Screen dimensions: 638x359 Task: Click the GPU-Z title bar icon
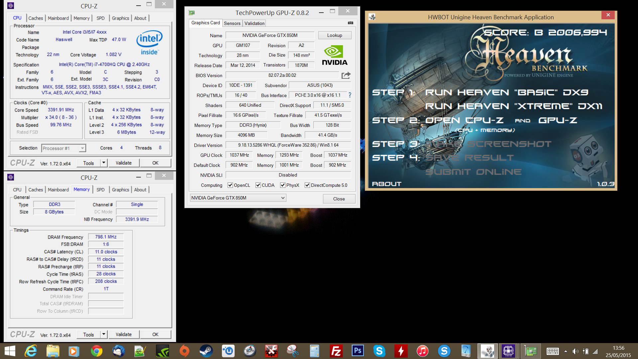point(192,13)
